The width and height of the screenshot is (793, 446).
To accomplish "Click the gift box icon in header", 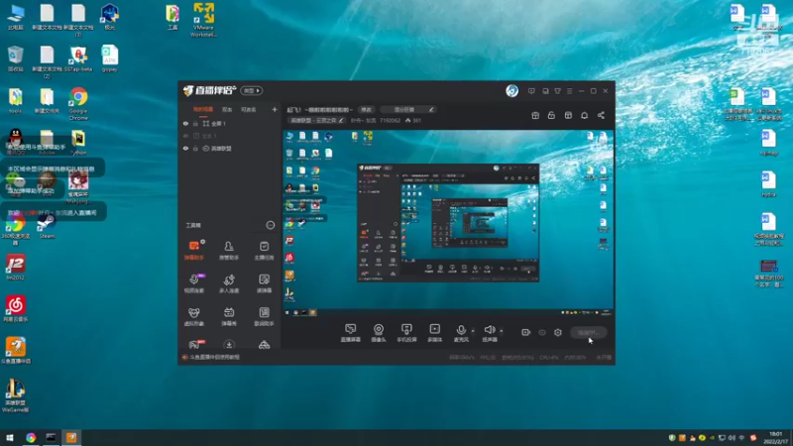I will (535, 115).
